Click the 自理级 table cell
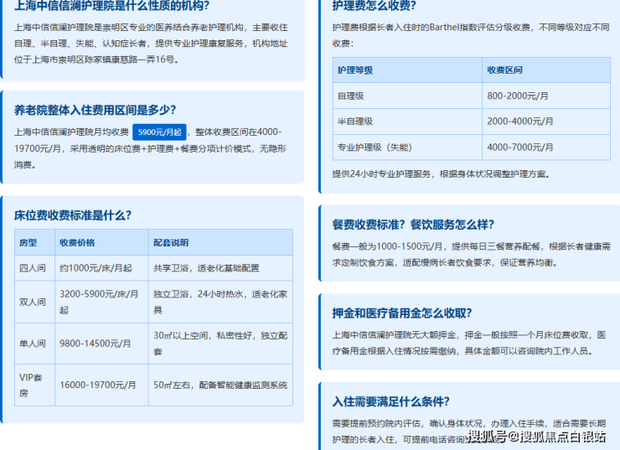The width and height of the screenshot is (620, 450). click(x=408, y=96)
